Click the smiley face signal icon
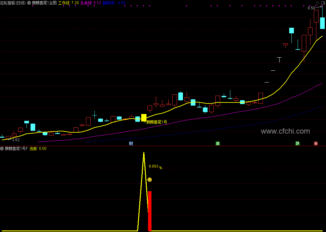326x232 pixels. coord(150,180)
